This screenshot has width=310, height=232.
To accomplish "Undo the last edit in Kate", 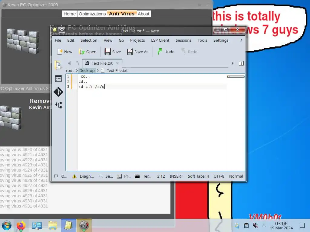I will [x=166, y=52].
